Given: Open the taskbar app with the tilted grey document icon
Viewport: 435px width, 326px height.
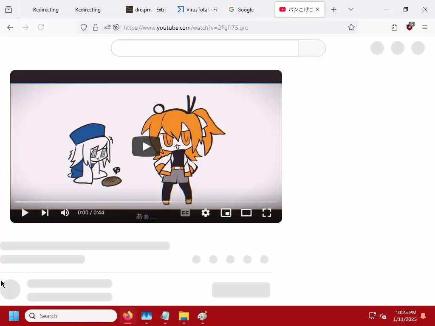Looking at the screenshot, I should click(165, 316).
